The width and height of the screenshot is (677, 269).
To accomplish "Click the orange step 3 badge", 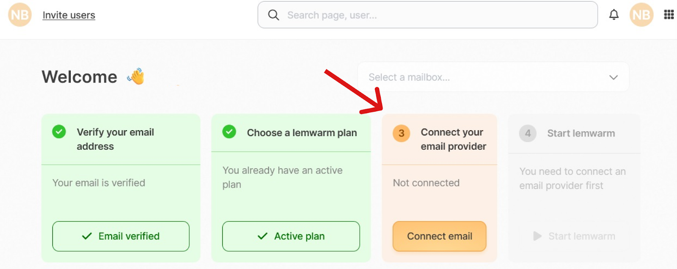I will [401, 134].
